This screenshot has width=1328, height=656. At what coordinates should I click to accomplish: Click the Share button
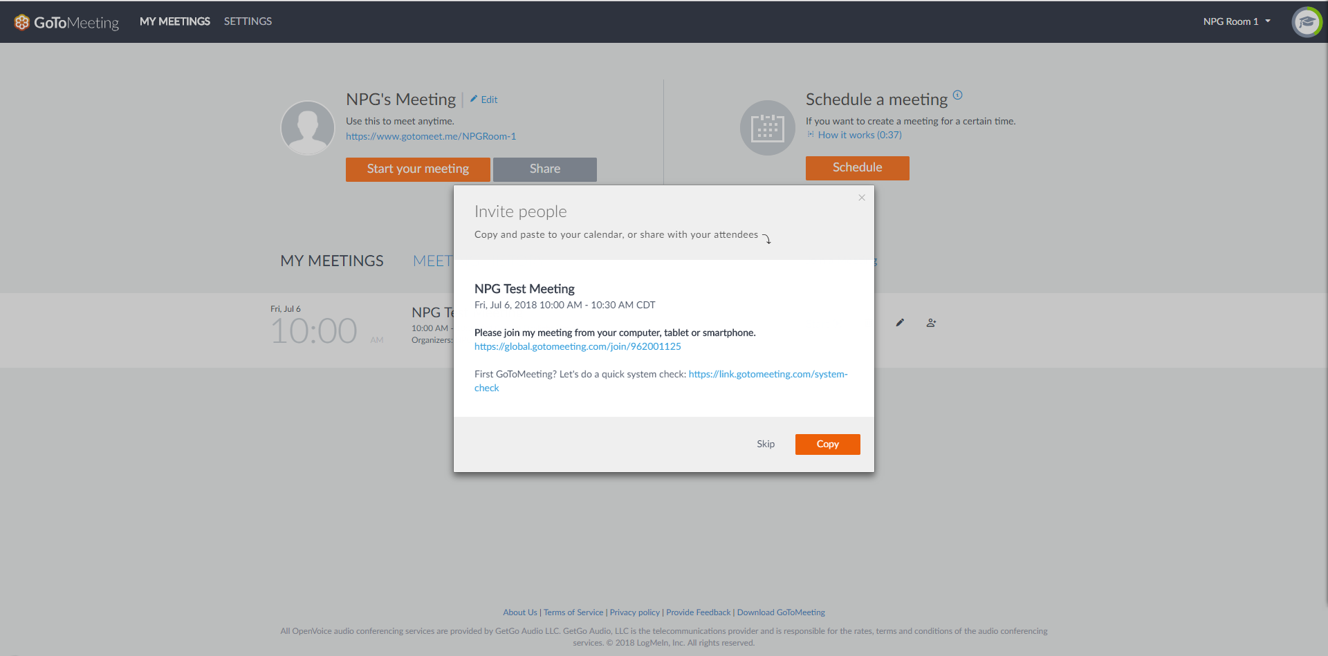pyautogui.click(x=545, y=169)
